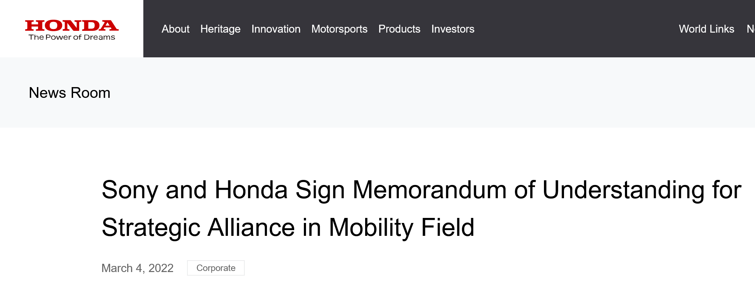Open World Links in the header
The width and height of the screenshot is (755, 281).
tap(706, 29)
